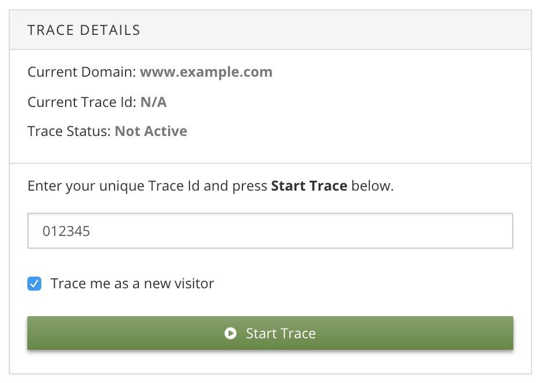Click the play icon on Start Trace

tap(231, 334)
